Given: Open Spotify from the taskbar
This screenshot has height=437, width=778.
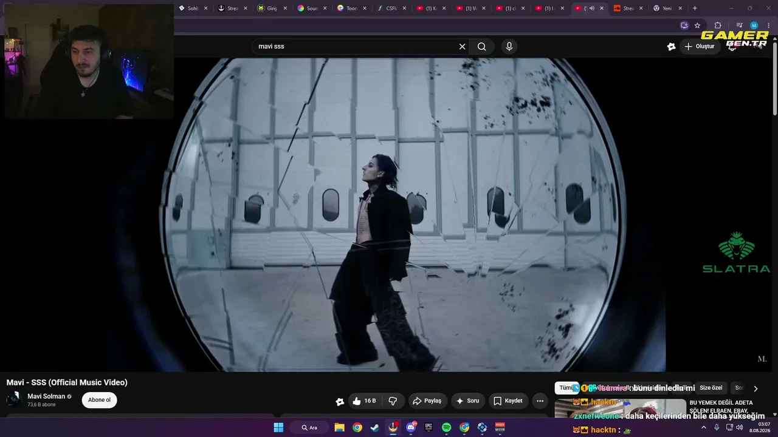Looking at the screenshot, I should [447, 427].
